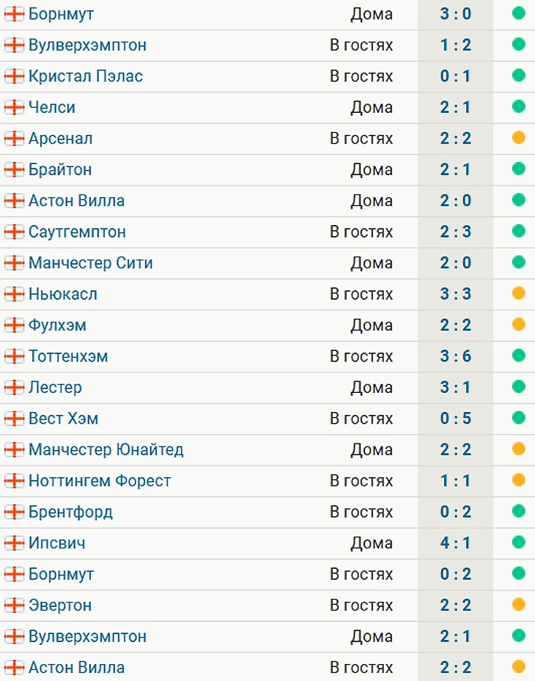Click the 2 : 0 Манчестер Сити score
This screenshot has height=681, width=535.
point(455,263)
